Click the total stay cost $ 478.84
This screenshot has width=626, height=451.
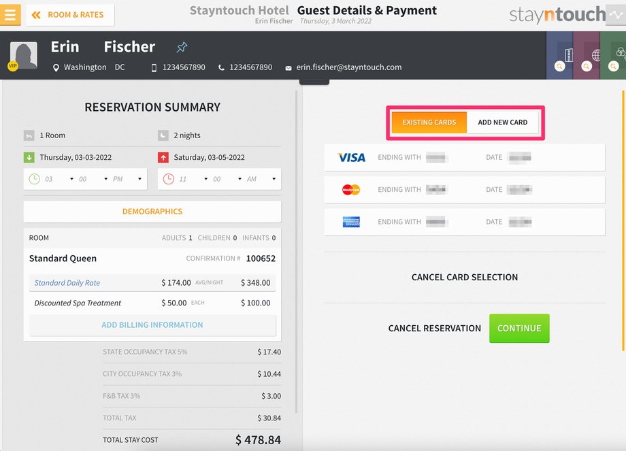258,440
